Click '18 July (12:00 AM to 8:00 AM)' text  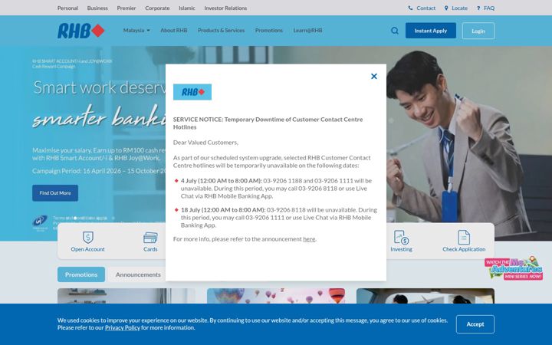[223, 210]
